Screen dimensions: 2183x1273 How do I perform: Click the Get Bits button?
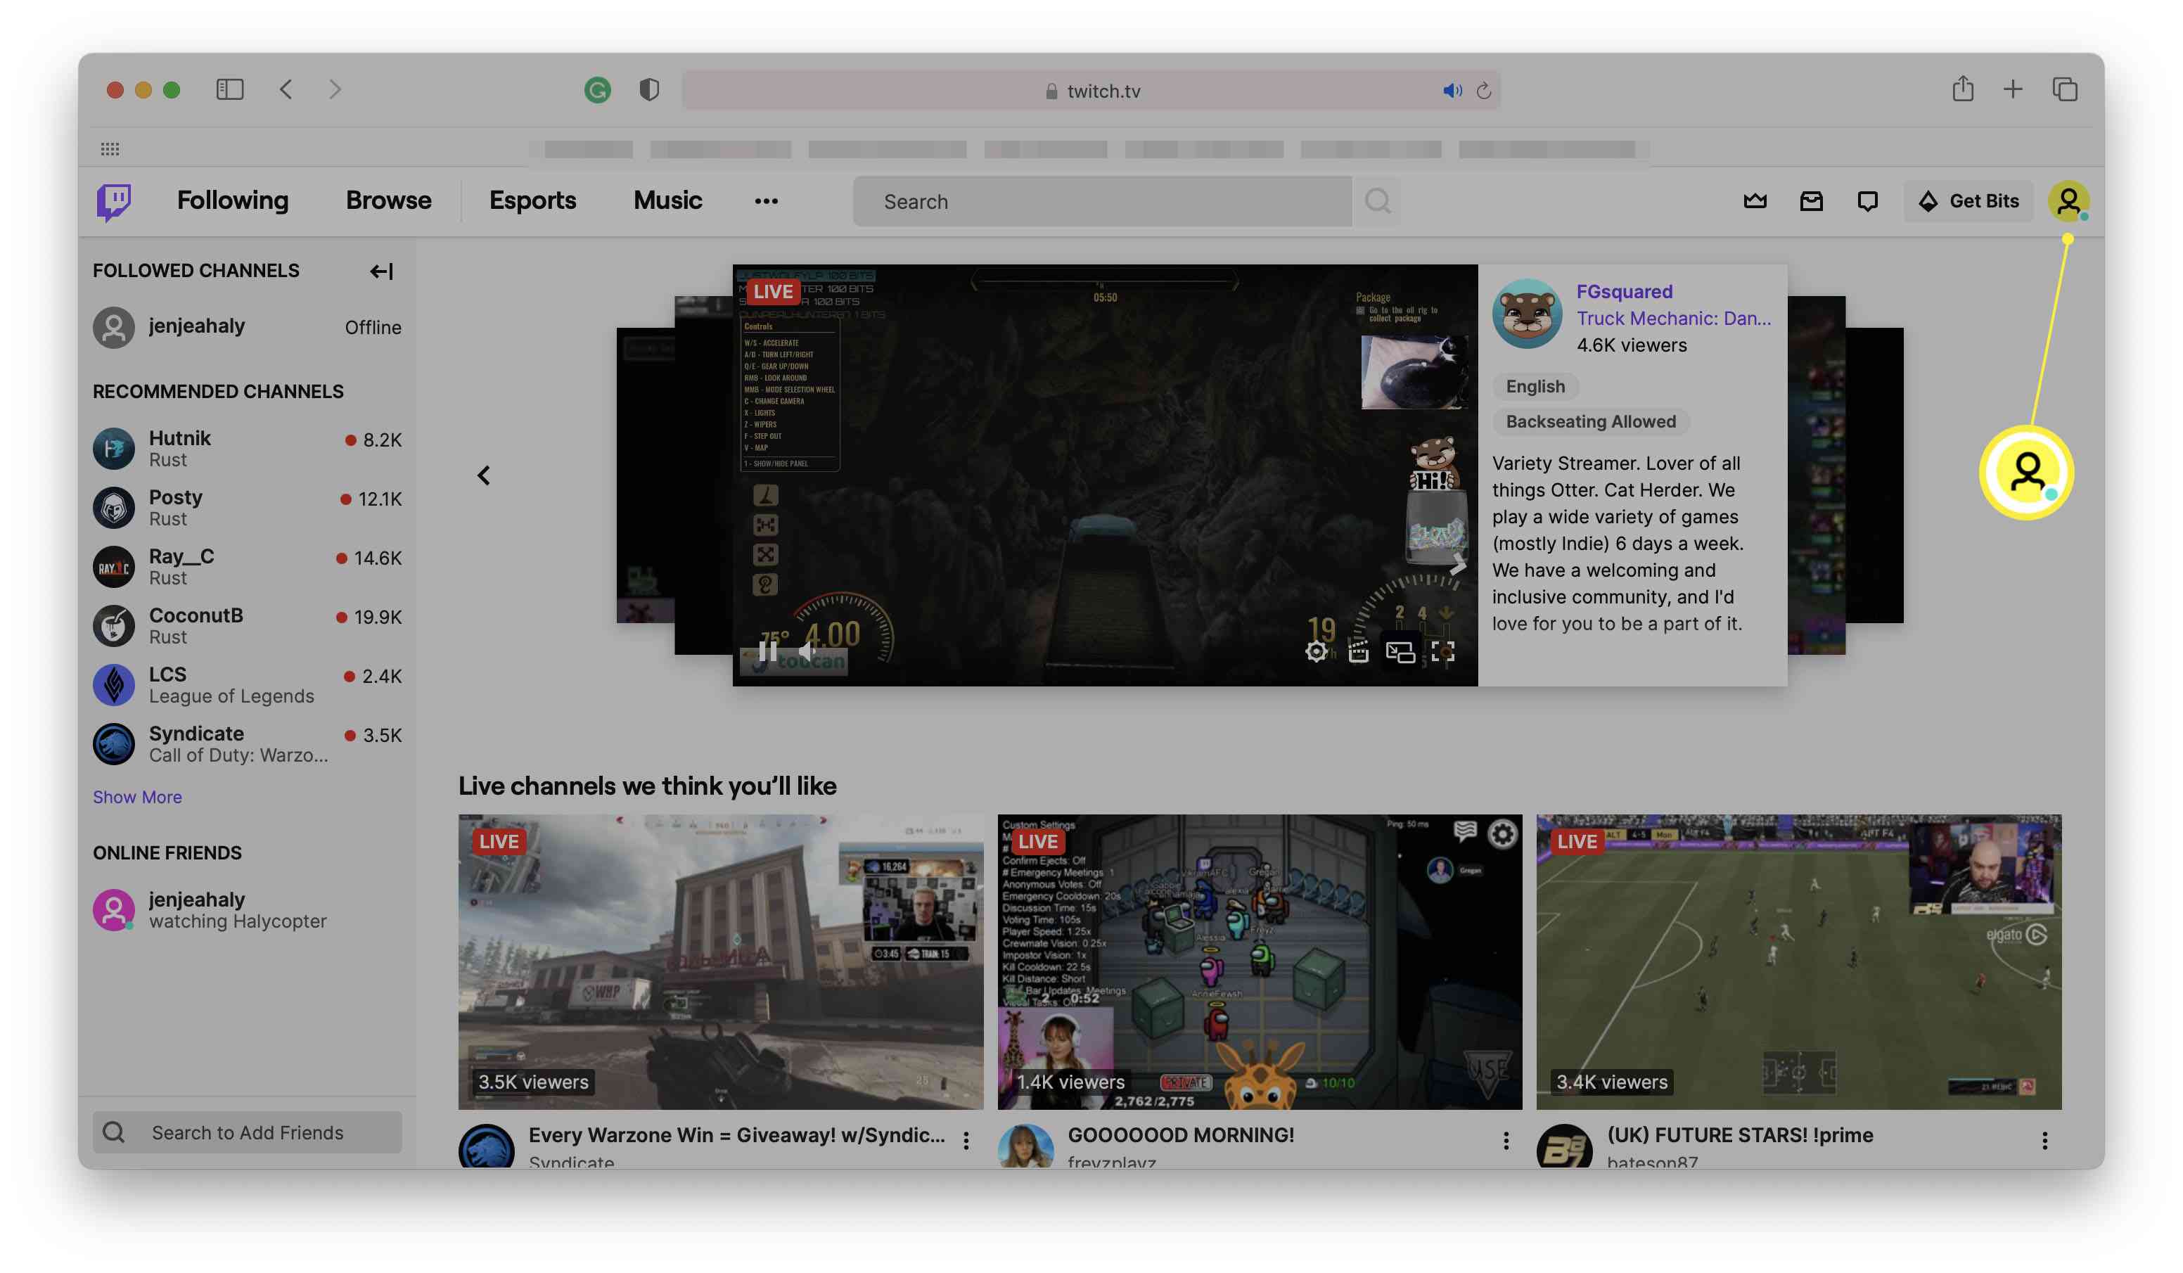pos(1967,201)
